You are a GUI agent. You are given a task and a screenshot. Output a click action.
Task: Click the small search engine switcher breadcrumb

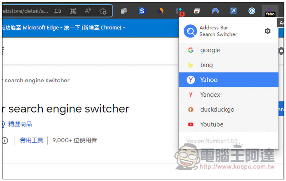click(36, 80)
